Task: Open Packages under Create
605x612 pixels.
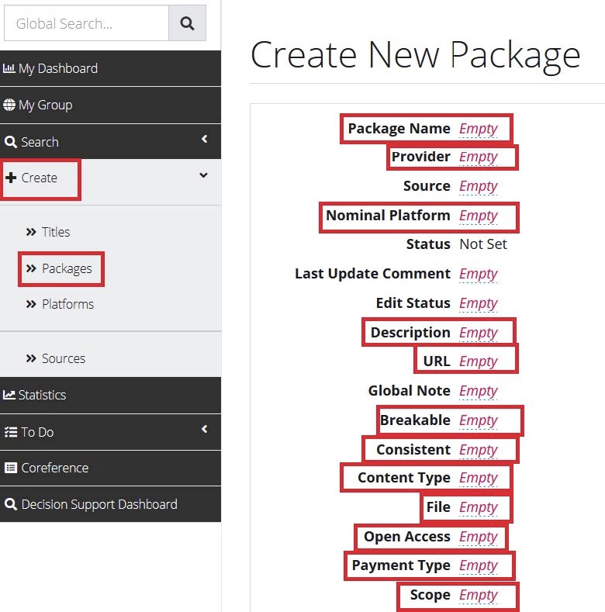Action: tap(66, 268)
